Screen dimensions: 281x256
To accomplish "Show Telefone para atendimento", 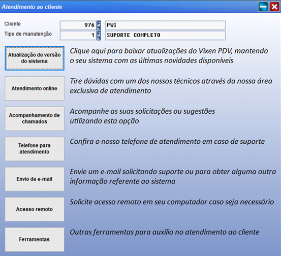I will pos(35,149).
